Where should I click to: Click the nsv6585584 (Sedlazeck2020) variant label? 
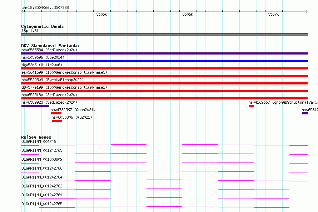(x=49, y=50)
